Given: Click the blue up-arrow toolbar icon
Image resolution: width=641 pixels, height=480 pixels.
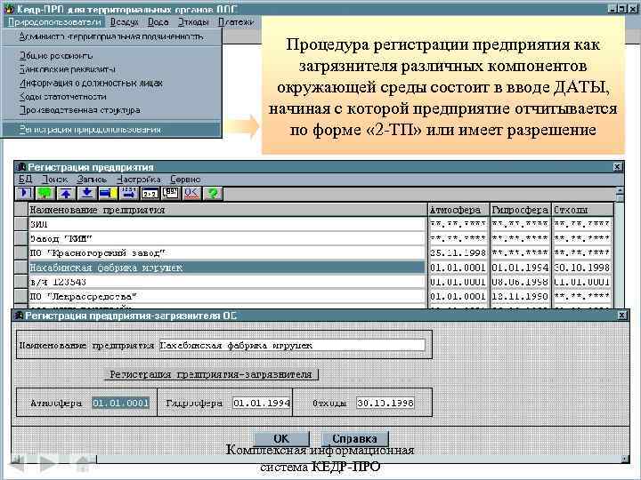Looking at the screenshot, I should tap(66, 193).
